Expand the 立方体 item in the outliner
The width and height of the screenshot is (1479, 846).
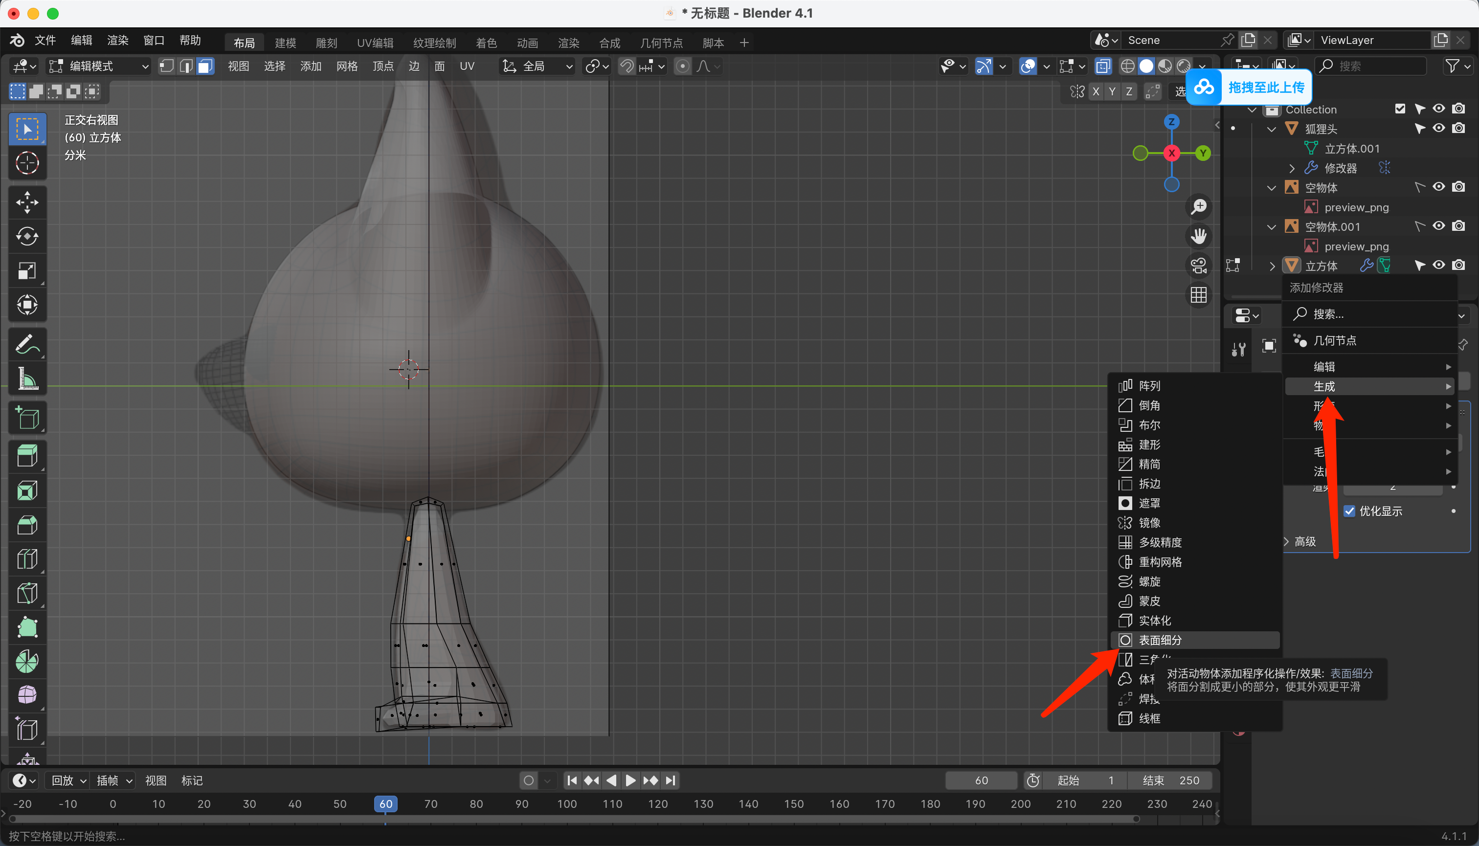tap(1272, 266)
